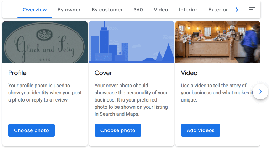Choose photo for the Cover card
Image resolution: width=269 pixels, height=150 pixels.
(118, 130)
